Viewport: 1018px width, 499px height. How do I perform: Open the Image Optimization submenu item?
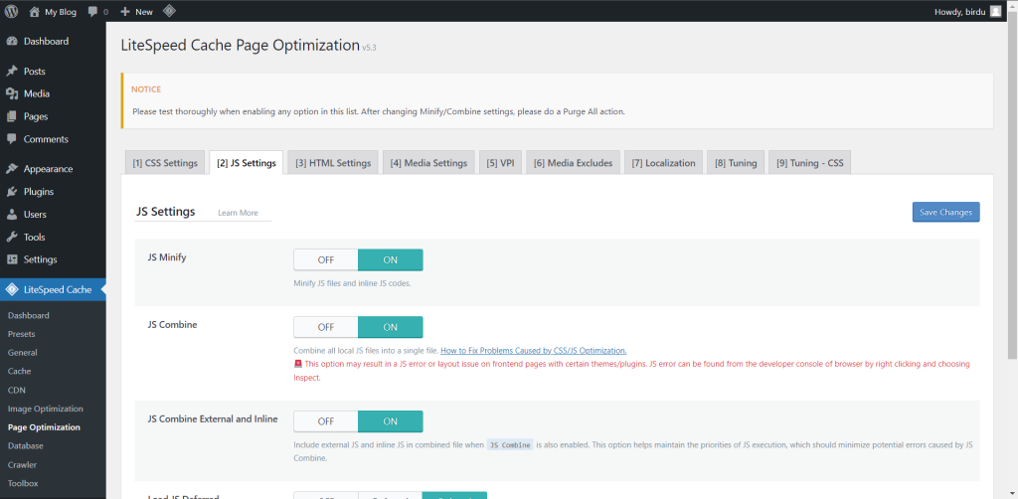(x=46, y=409)
